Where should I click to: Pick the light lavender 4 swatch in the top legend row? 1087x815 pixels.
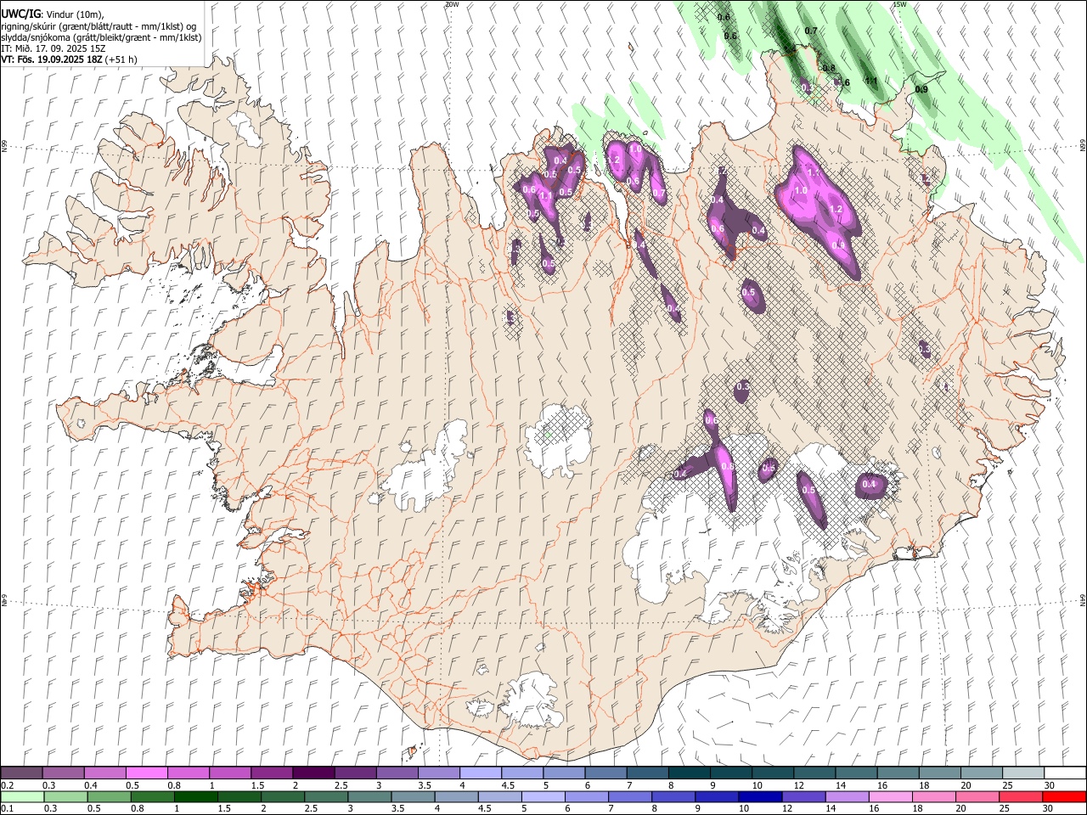point(481,773)
